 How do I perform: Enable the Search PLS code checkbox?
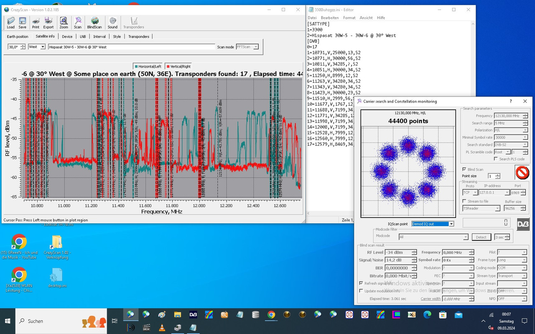pos(496,159)
